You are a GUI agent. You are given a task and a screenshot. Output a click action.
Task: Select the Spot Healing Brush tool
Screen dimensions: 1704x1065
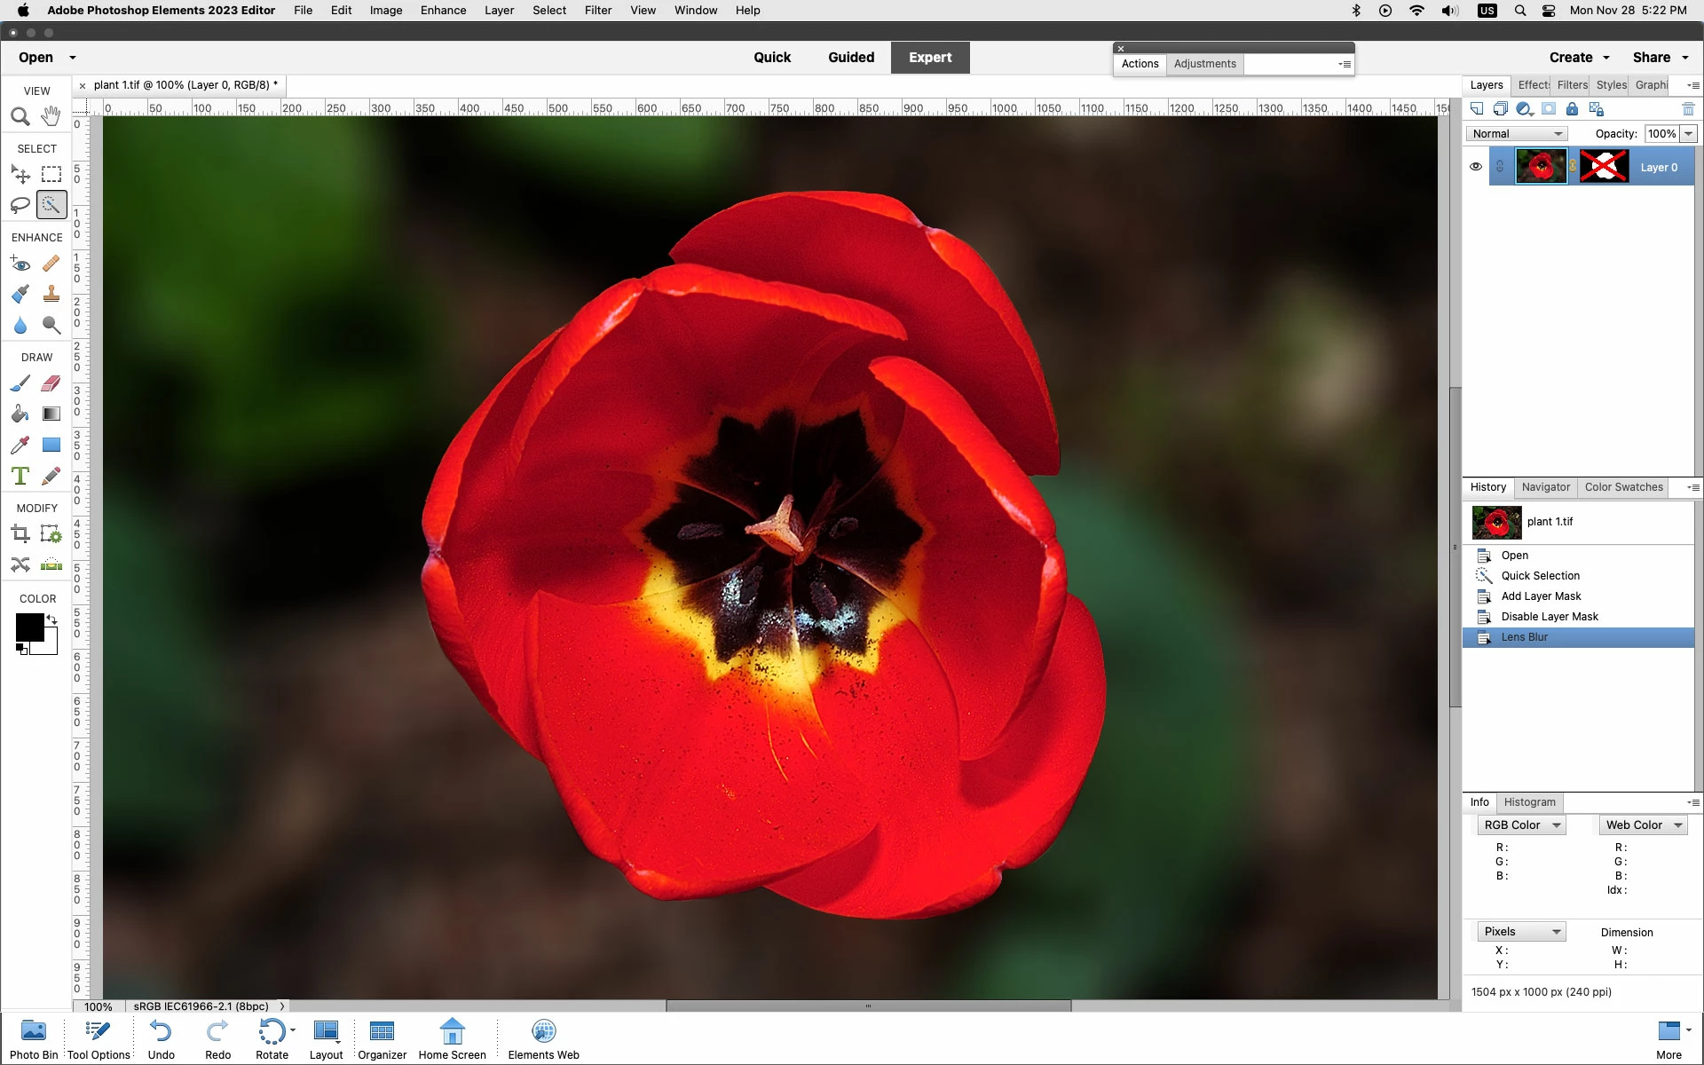point(51,264)
